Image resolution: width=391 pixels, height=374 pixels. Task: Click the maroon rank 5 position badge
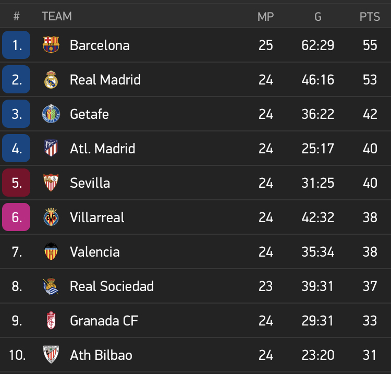[x=16, y=183]
